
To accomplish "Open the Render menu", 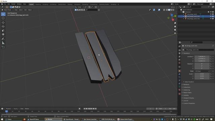I will [x=13, y=4].
